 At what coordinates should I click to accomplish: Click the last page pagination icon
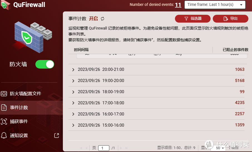pyautogui.click(x=127, y=148)
